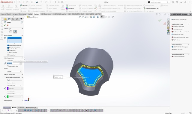Image resolution: width=192 pixels, height=114 pixels.
Task: Open Custom Properties task pane tab
Action: [168, 33]
